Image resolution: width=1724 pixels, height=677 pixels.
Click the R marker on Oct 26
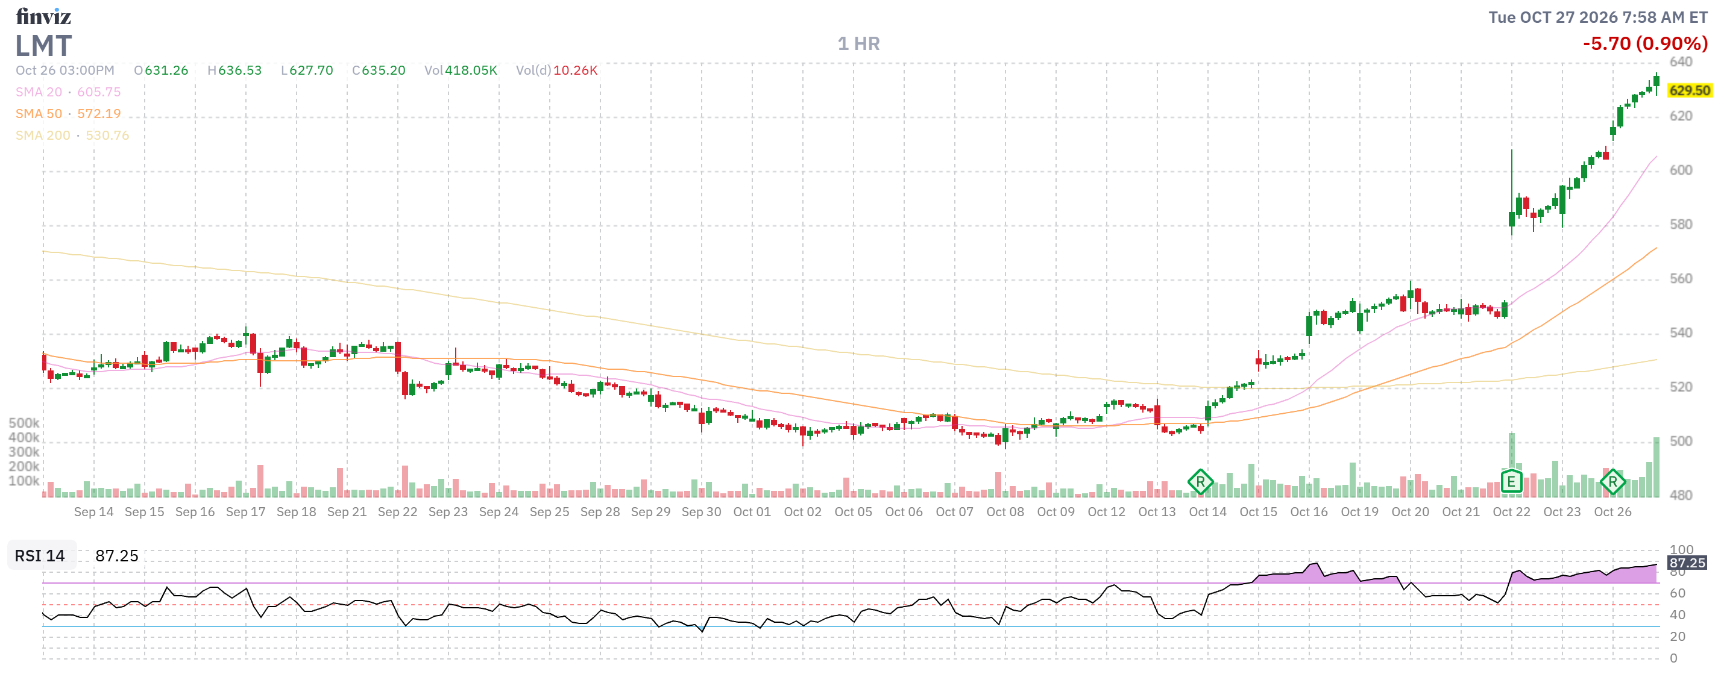[1612, 481]
